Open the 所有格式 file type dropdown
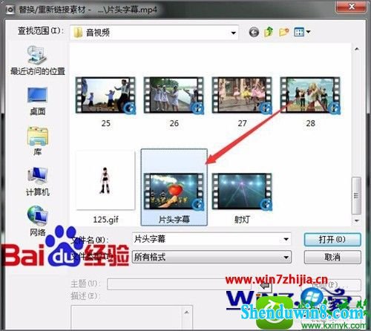Image resolution: width=371 pixels, height=331 pixels. coord(211,258)
